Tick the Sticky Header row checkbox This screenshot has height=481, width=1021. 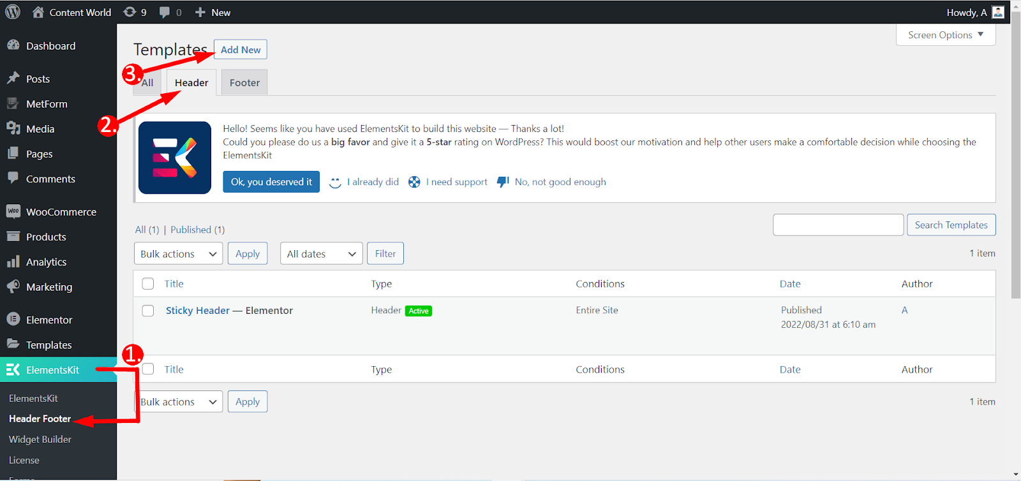pos(148,311)
